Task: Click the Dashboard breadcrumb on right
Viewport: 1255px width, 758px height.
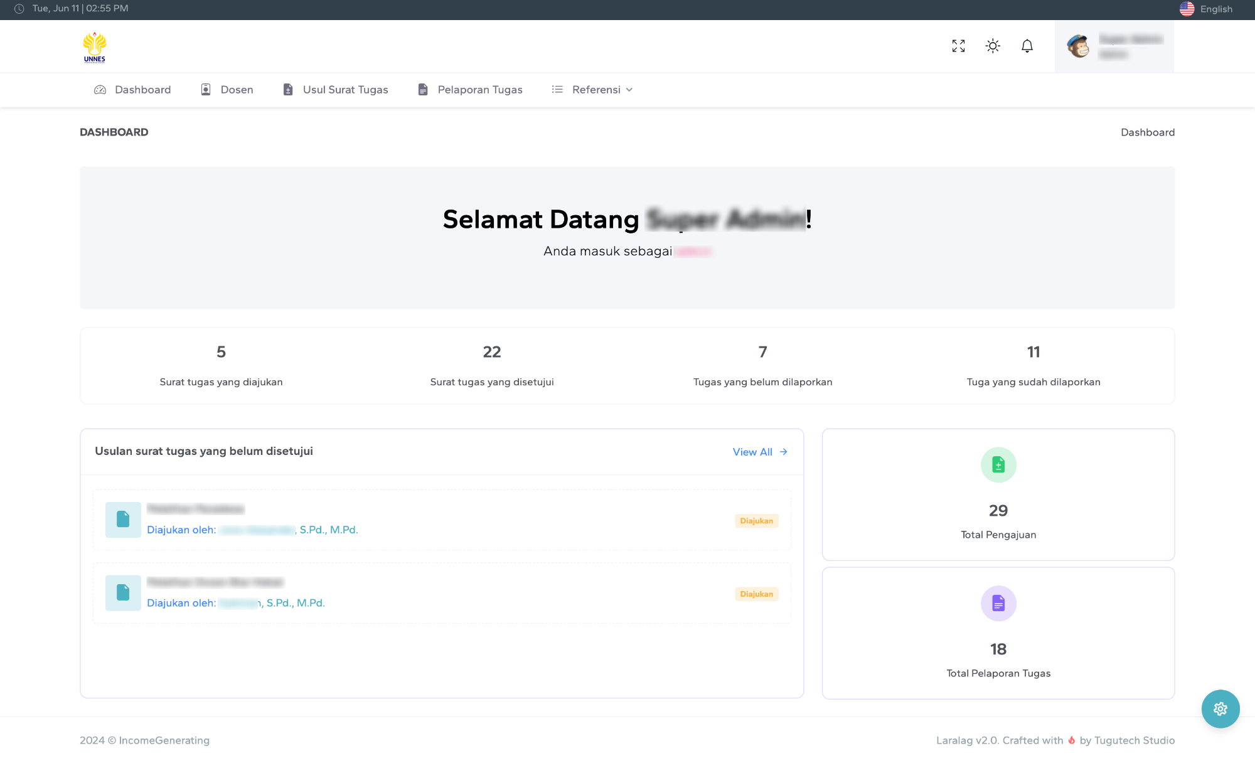Action: pyautogui.click(x=1147, y=132)
